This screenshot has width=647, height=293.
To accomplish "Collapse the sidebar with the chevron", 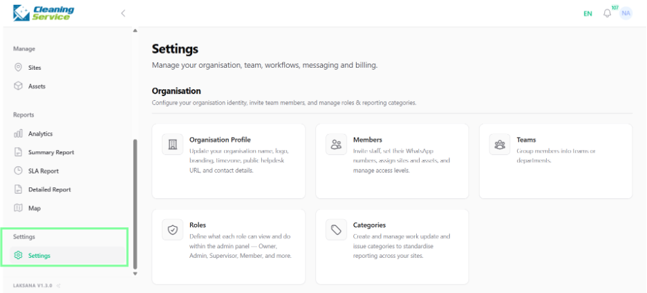I will pyautogui.click(x=123, y=13).
